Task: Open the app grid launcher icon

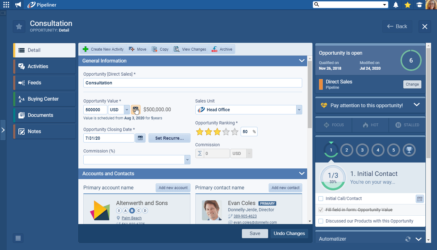Action: tap(6, 5)
